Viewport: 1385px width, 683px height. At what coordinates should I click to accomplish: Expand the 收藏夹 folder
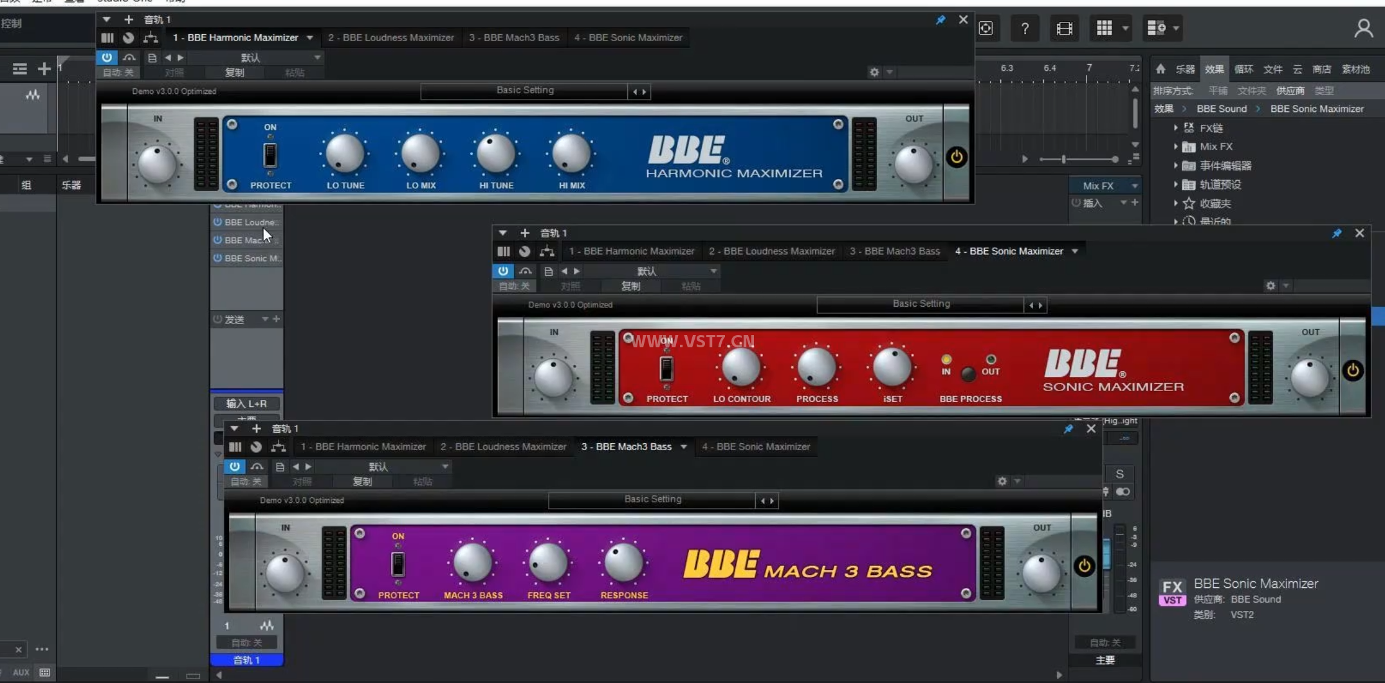point(1176,203)
